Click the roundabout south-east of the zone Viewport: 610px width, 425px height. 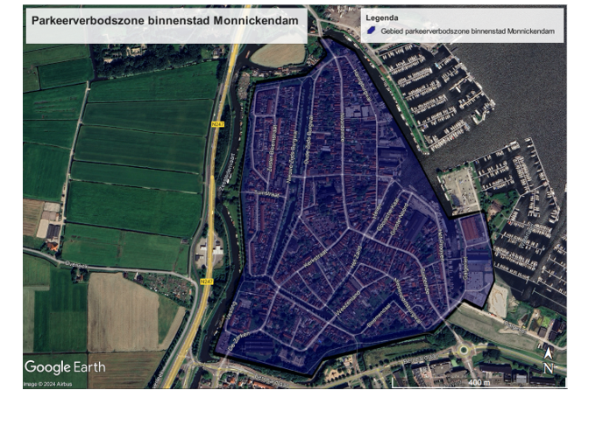point(461,347)
